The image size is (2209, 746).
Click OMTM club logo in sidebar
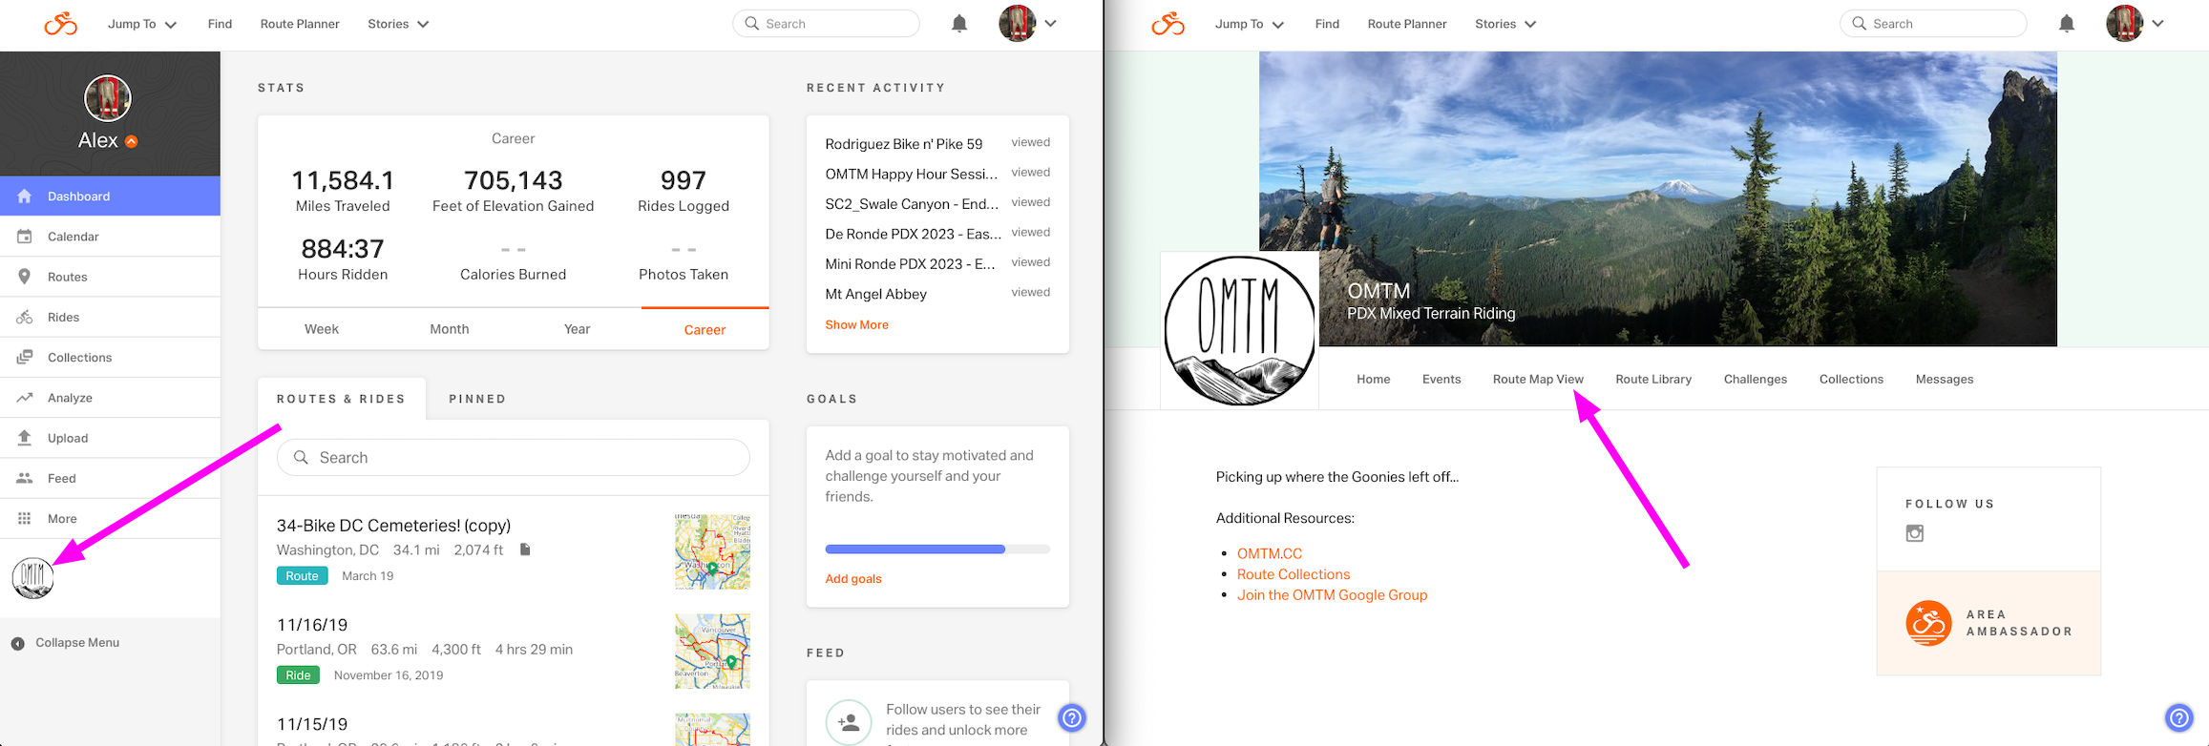tap(32, 578)
